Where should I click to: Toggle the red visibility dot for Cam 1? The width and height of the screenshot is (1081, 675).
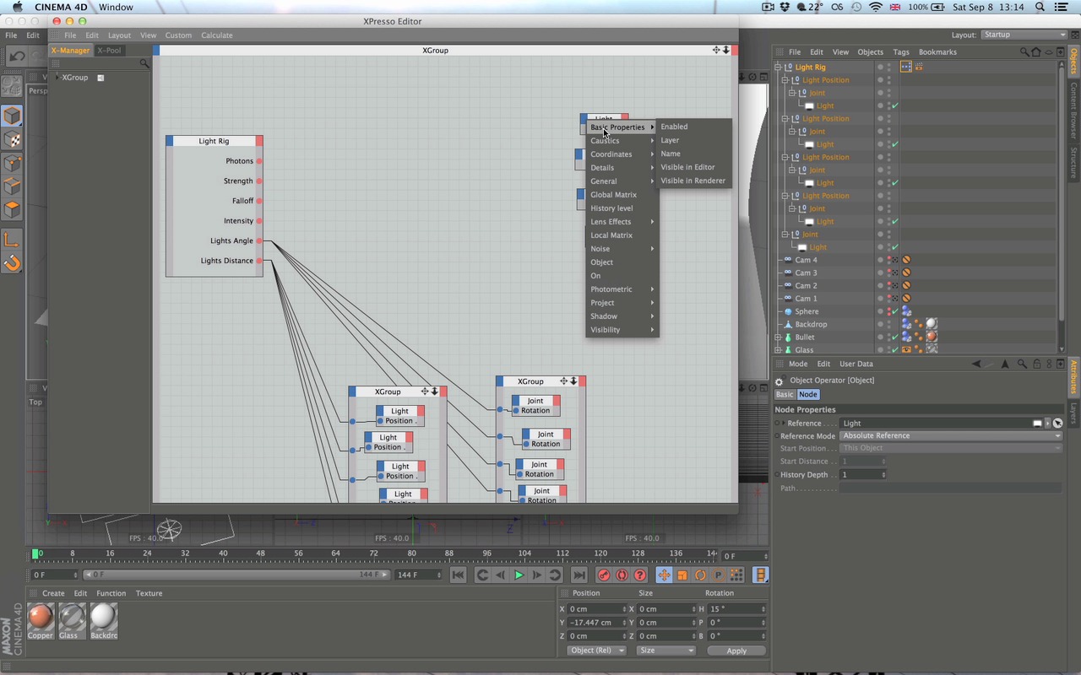(x=888, y=296)
